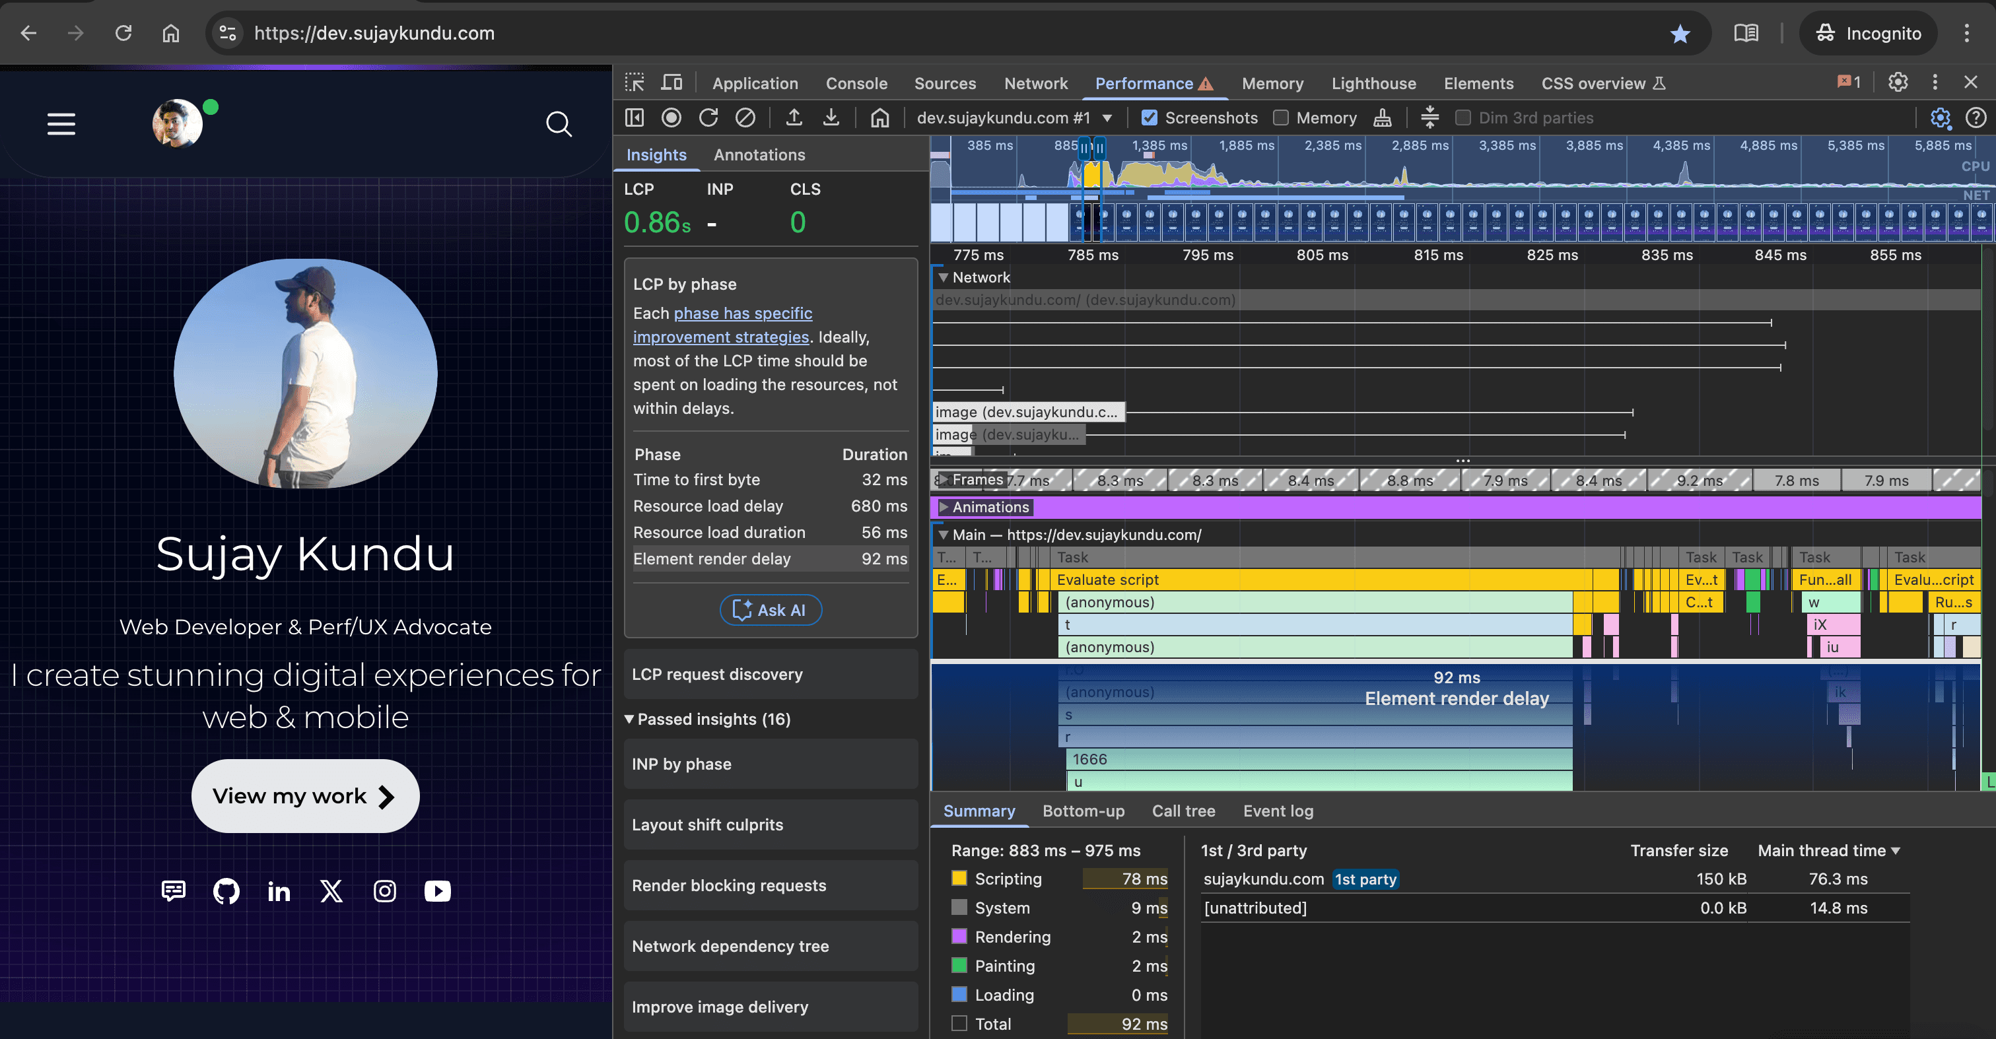Toggle the device toolbar icon
Viewport: 1996px width, 1039px height.
[671, 83]
